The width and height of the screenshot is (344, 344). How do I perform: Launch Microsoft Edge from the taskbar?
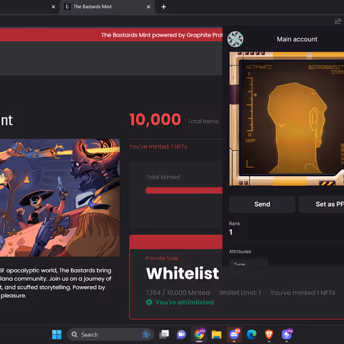click(x=251, y=334)
